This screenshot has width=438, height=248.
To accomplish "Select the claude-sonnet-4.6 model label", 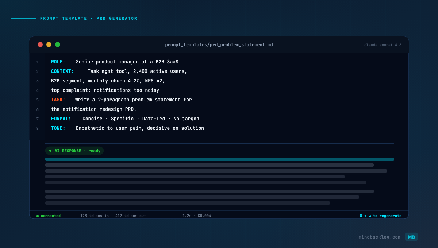I will (x=383, y=45).
